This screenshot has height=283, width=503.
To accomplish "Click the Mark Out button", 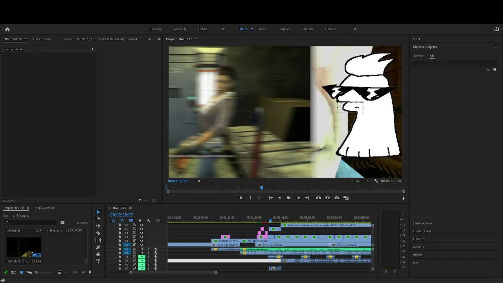I will coord(259,198).
